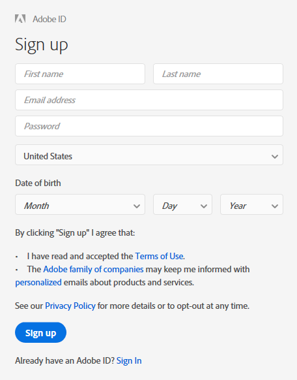Click the Month field chevron arrow

click(137, 206)
